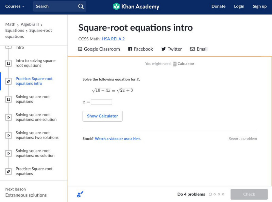Click the Show Calculator button
This screenshot has width=272, height=202.
coord(103,116)
